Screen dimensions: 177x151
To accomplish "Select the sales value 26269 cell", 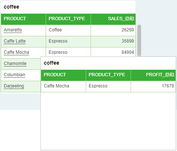I will click(113, 30).
